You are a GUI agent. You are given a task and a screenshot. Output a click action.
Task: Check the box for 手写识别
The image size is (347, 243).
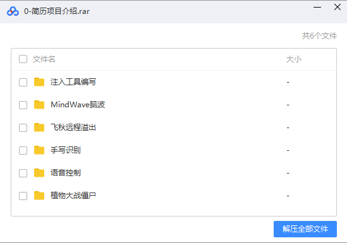(x=23, y=151)
